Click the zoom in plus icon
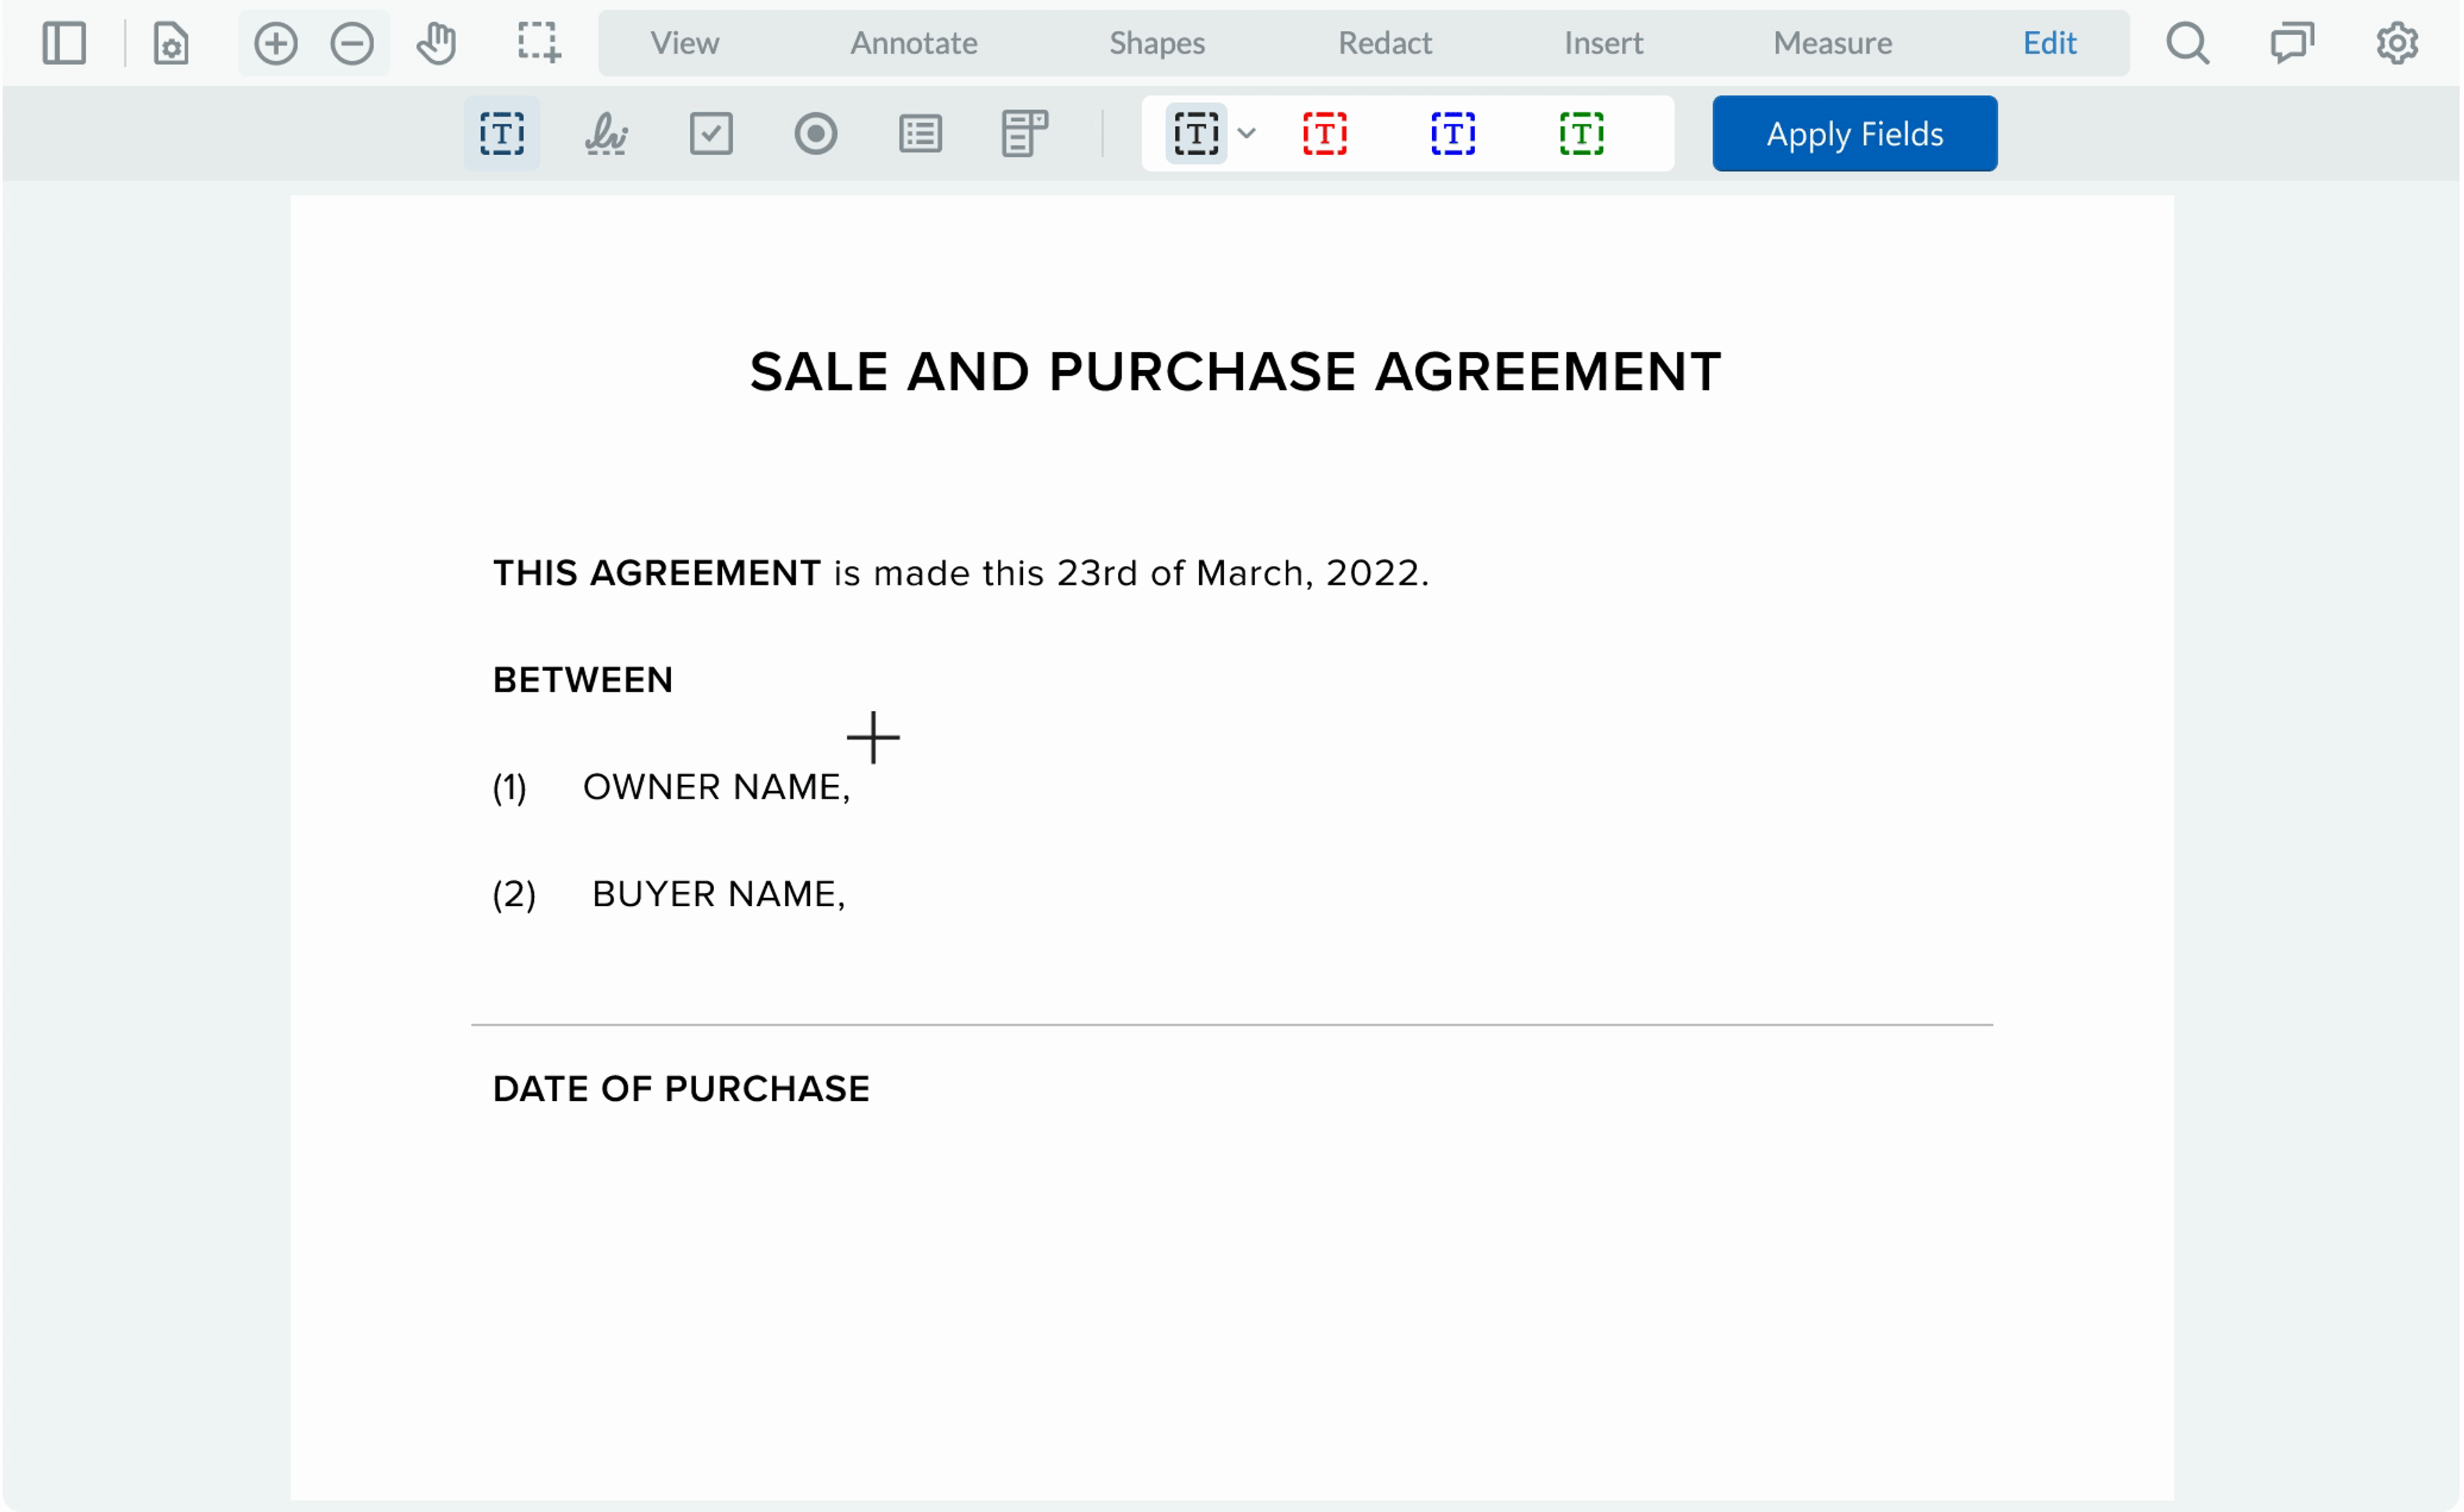2464x1512 pixels. click(276, 43)
